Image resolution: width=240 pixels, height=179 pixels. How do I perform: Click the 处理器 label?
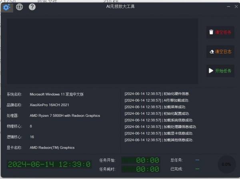(12, 116)
